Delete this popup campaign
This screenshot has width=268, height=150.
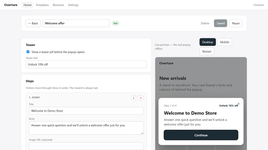[x=205, y=23]
